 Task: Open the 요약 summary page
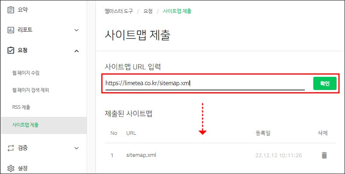coord(22,10)
